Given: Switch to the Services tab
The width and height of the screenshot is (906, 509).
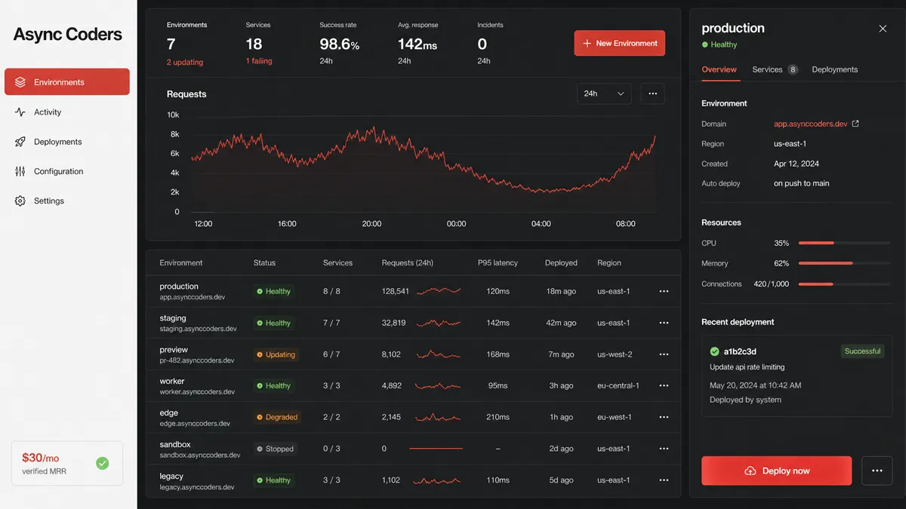Looking at the screenshot, I should point(775,69).
